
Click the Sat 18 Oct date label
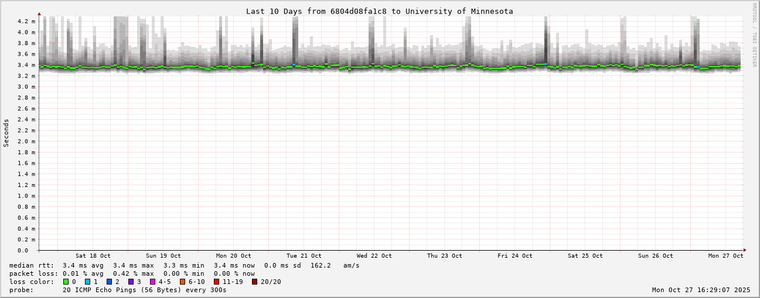pyautogui.click(x=93, y=256)
